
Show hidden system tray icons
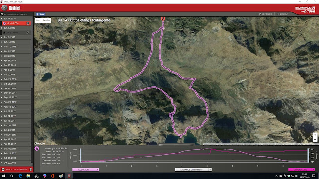pyautogui.click(x=276, y=176)
